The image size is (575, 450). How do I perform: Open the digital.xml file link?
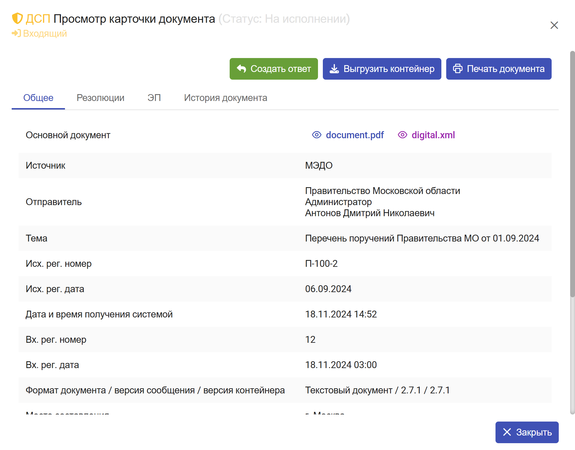[x=433, y=135]
